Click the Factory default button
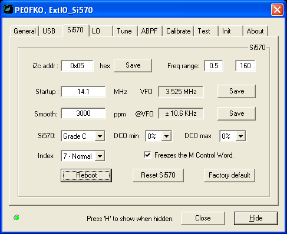This screenshot has height=234, width=287. (229, 175)
